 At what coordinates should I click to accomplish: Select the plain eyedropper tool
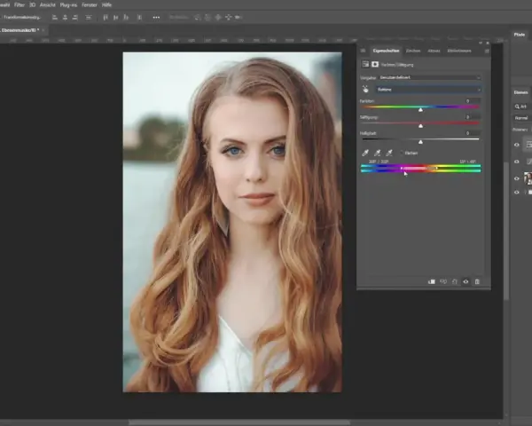[365, 153]
